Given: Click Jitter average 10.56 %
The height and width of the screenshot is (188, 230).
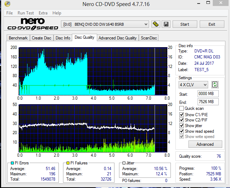Looking at the screenshot, I should (x=161, y=169).
